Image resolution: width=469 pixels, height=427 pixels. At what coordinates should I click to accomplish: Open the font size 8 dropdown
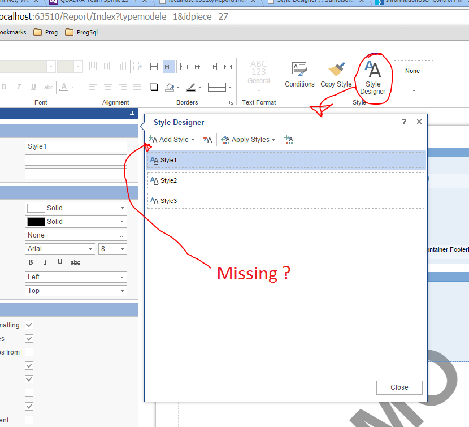pos(122,249)
